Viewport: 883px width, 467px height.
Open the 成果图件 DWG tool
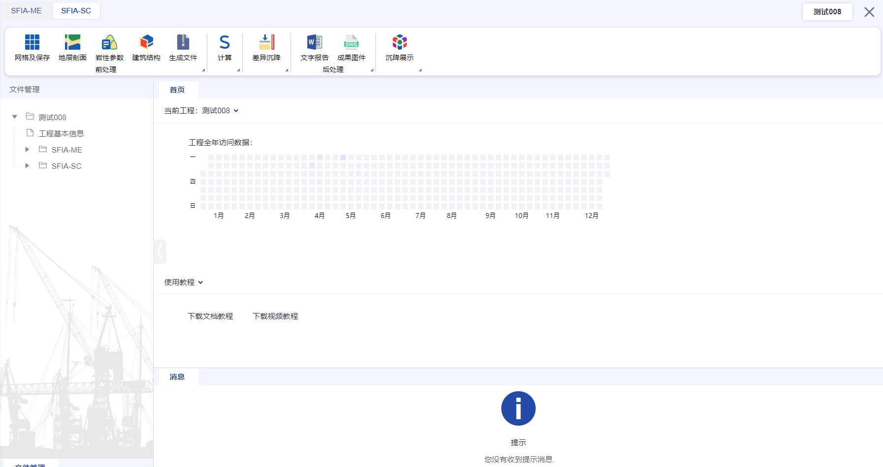point(351,43)
